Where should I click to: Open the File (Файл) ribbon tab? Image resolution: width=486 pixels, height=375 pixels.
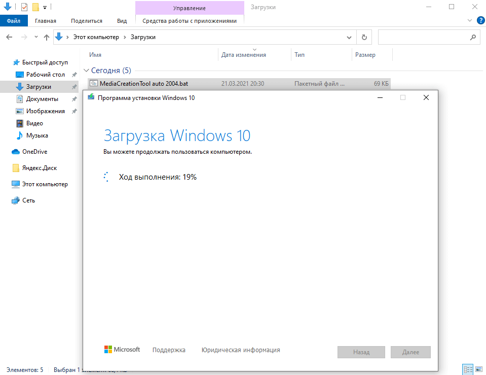click(14, 21)
